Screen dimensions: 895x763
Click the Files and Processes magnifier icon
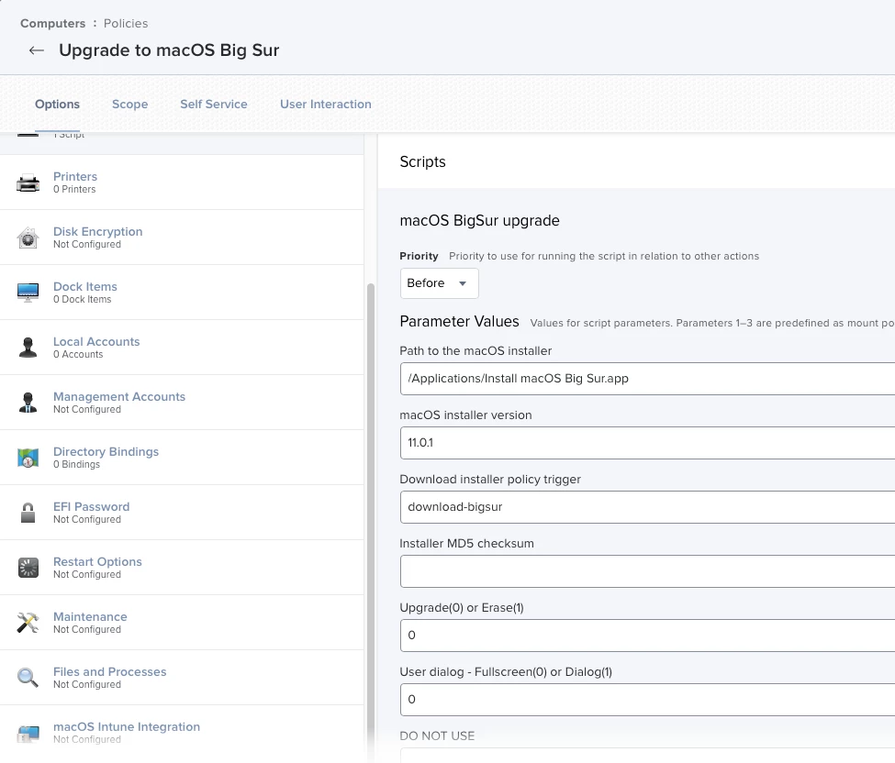28,678
